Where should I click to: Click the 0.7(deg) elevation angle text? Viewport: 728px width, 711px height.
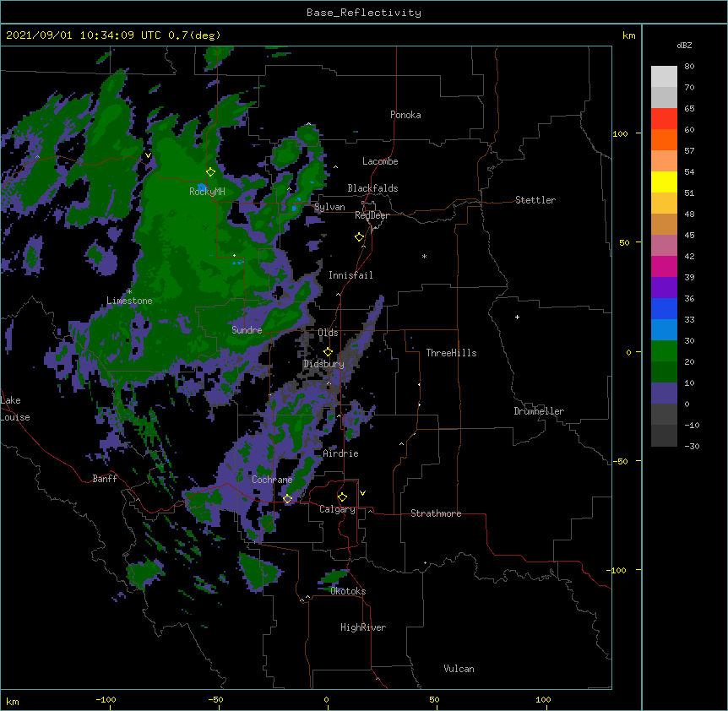(194, 35)
